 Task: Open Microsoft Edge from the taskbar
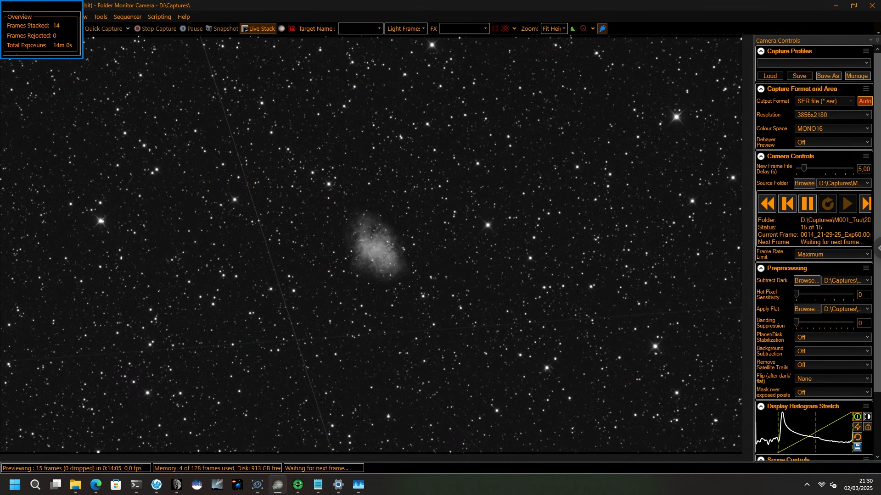click(x=96, y=484)
